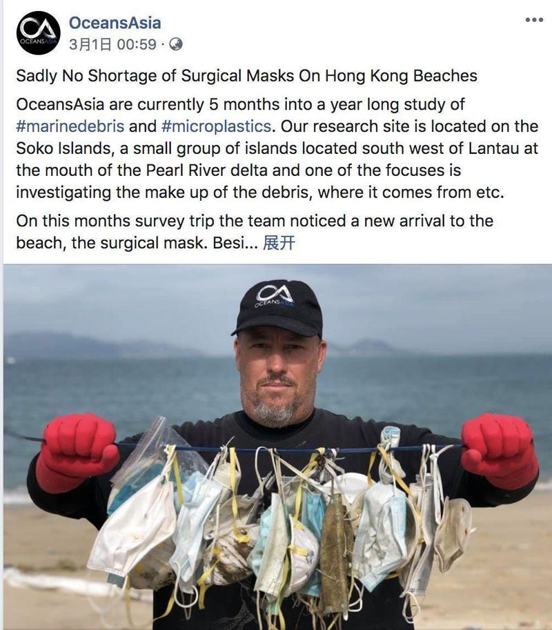Follow the #microplastics hashtag
552x630 pixels.
(x=216, y=126)
